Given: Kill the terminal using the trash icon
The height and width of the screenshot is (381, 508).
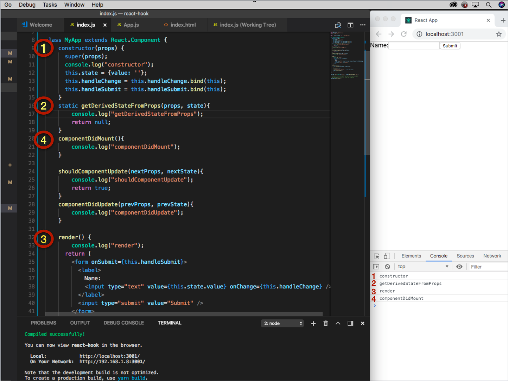Looking at the screenshot, I should click(x=326, y=323).
